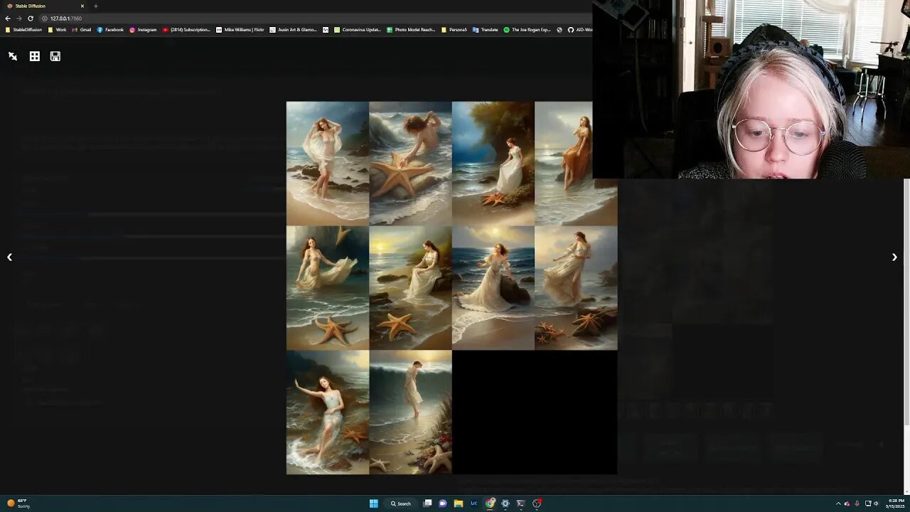
Task: Click image of woman in orange dress
Action: pos(564,164)
